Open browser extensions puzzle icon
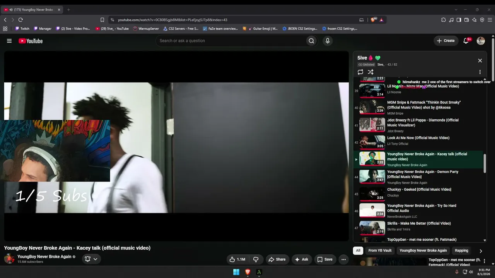Screen dimensions: 495x278 click(x=444, y=20)
